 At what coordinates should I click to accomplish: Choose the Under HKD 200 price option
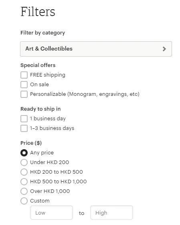tap(24, 162)
